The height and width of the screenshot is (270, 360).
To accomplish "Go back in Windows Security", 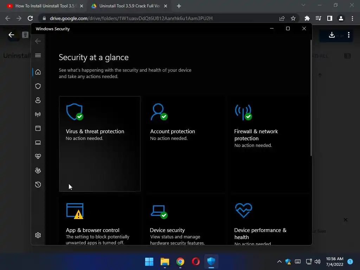I will tap(38, 41).
